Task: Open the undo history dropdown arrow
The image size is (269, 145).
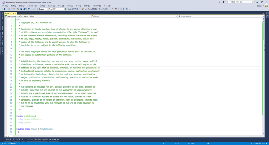Action: [31, 9]
